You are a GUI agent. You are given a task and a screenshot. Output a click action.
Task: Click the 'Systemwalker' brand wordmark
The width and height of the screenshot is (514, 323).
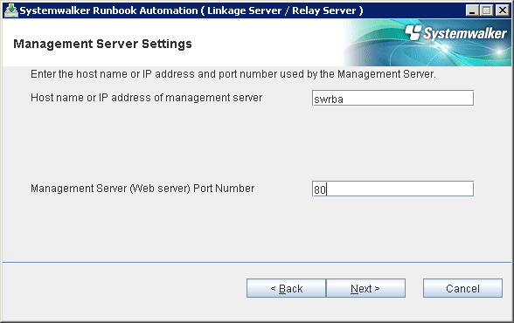(x=465, y=33)
